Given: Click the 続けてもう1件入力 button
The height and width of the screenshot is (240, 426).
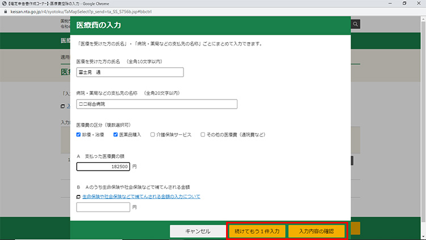Looking at the screenshot, I should [x=257, y=231].
